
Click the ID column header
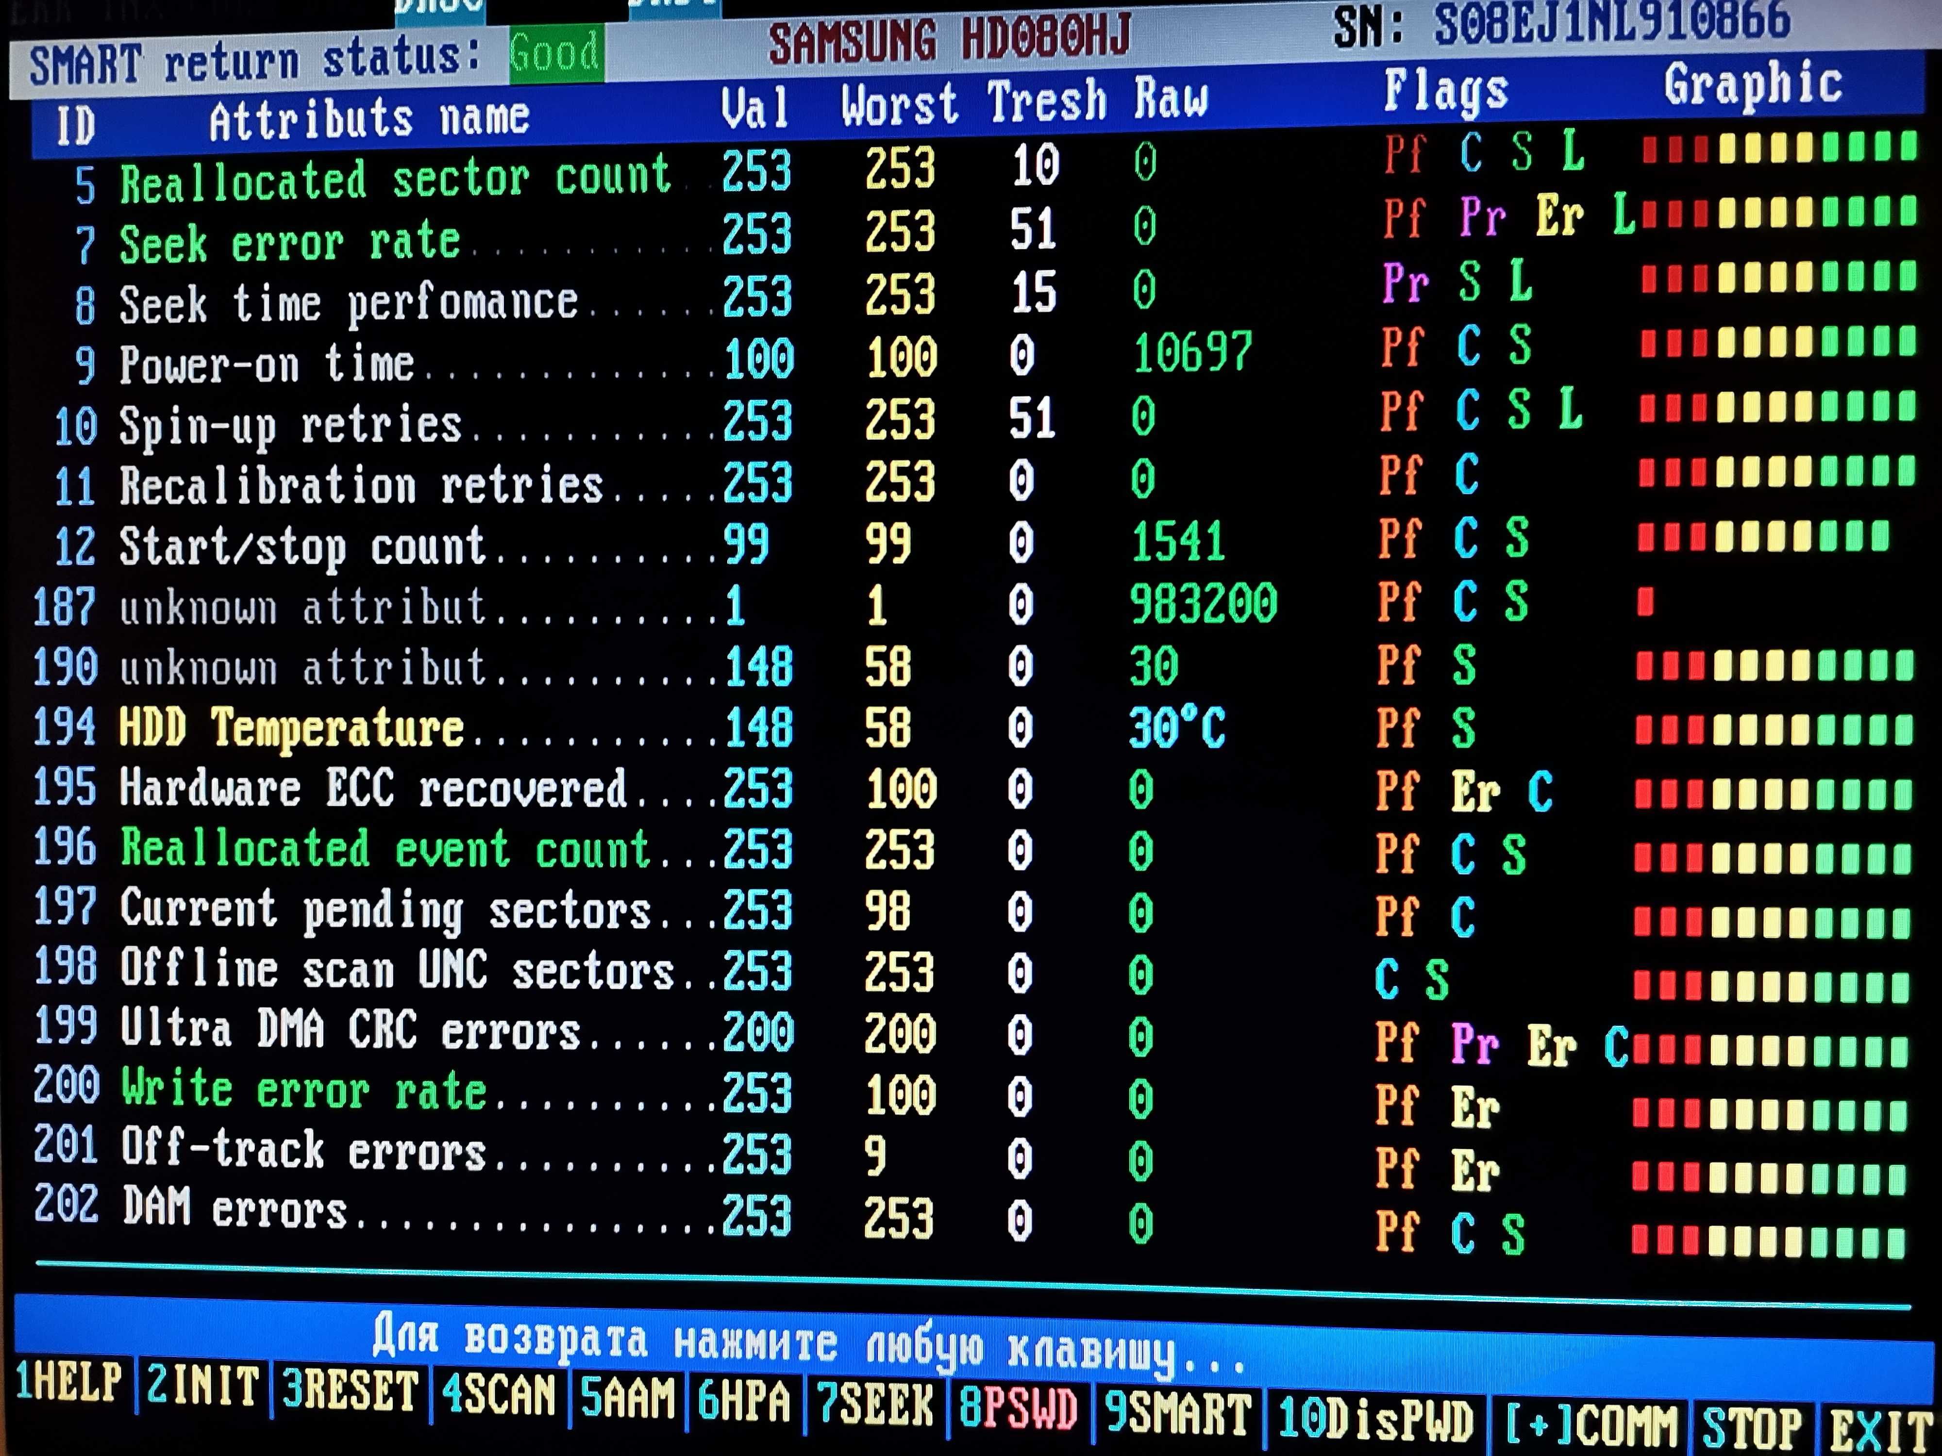[x=76, y=126]
